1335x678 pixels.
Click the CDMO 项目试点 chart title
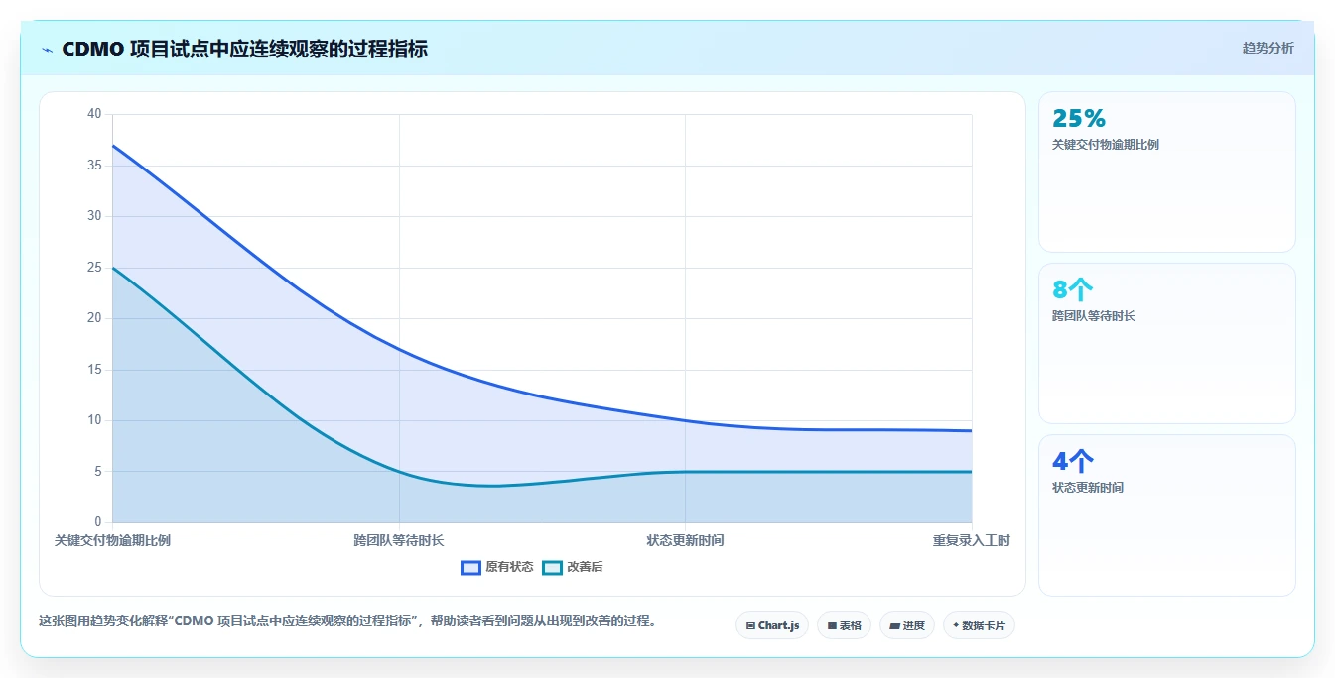tap(244, 49)
